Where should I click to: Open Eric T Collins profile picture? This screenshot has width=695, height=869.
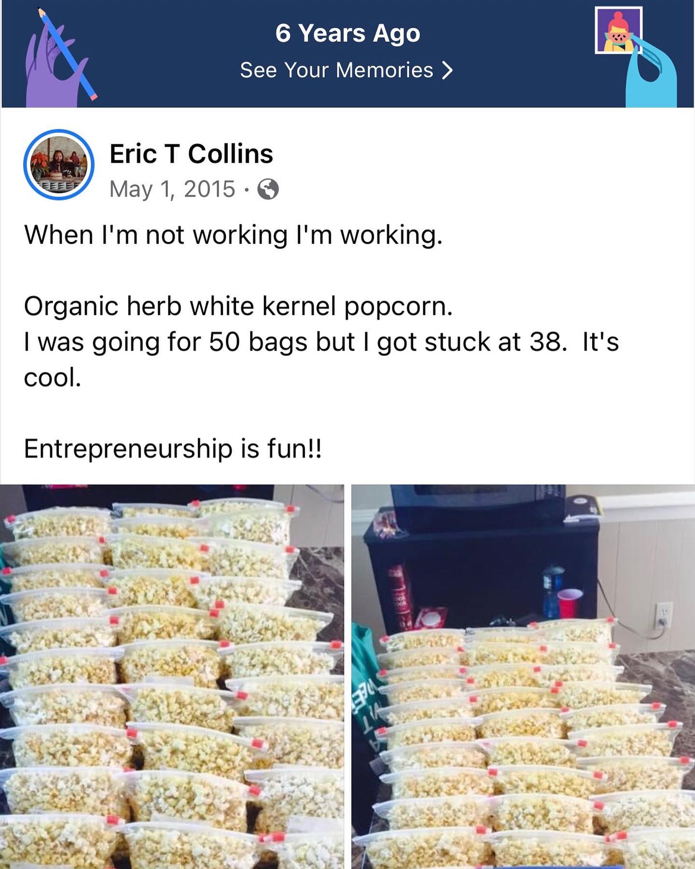[59, 165]
